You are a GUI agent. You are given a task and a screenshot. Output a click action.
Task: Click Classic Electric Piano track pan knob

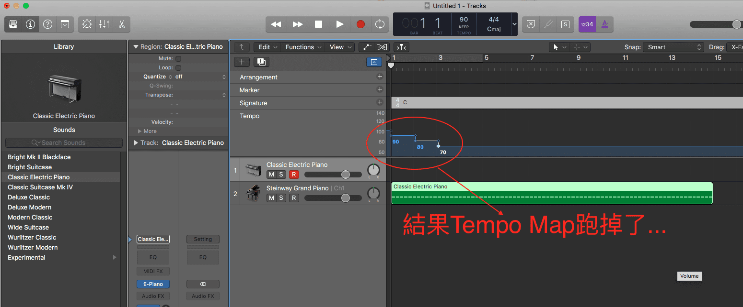[373, 170]
